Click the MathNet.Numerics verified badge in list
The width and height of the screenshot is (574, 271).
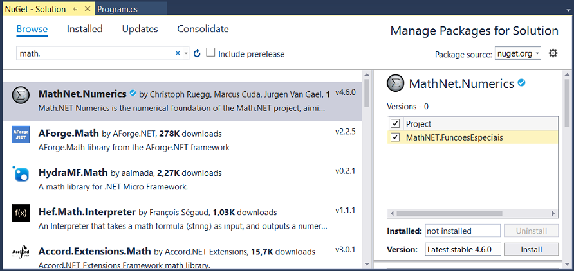tap(133, 92)
